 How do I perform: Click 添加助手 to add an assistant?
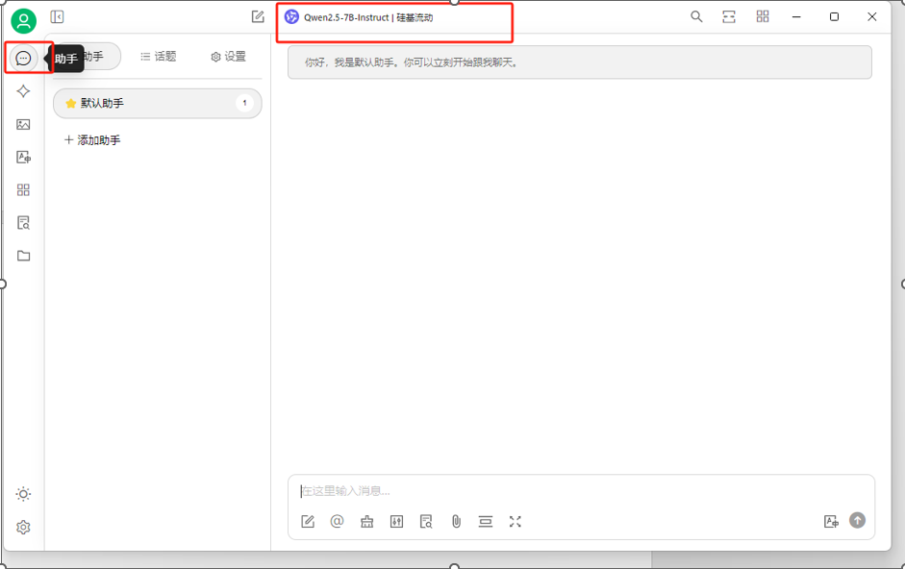point(92,140)
